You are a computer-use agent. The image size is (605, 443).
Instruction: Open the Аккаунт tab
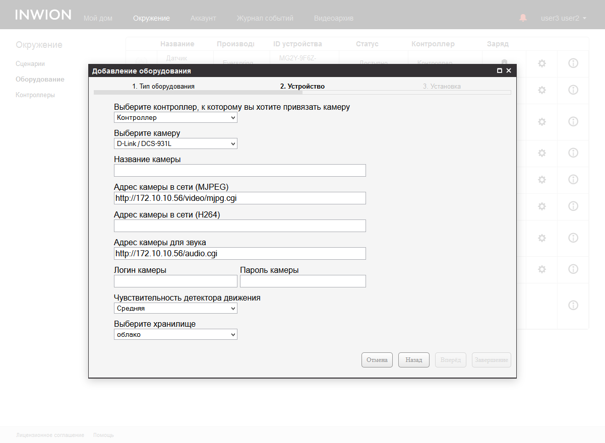[203, 18]
